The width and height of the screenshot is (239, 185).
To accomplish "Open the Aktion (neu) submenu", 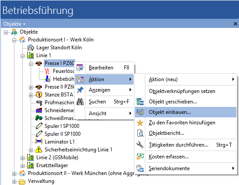I will point(186,79).
